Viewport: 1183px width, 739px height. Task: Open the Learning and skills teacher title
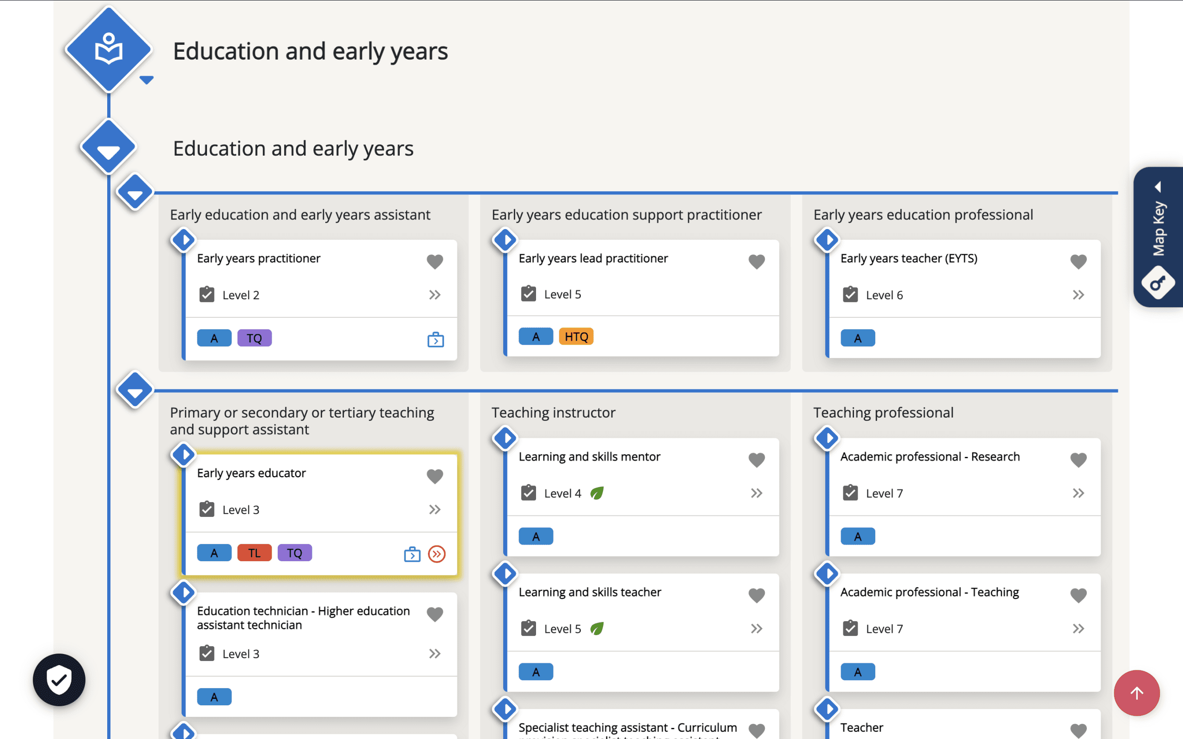click(590, 592)
